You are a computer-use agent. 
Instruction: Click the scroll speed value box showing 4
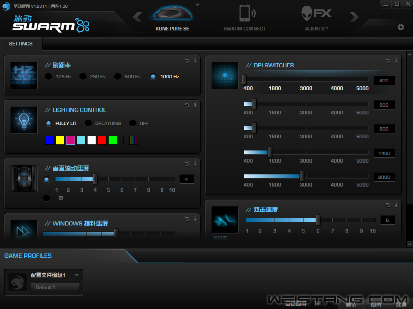[186, 179]
